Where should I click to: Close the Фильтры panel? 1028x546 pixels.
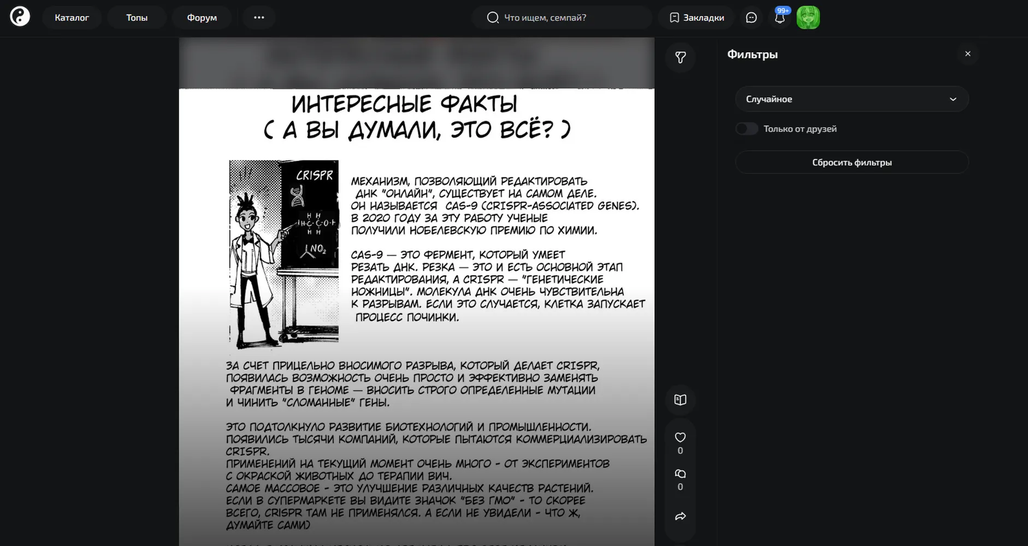(x=967, y=54)
